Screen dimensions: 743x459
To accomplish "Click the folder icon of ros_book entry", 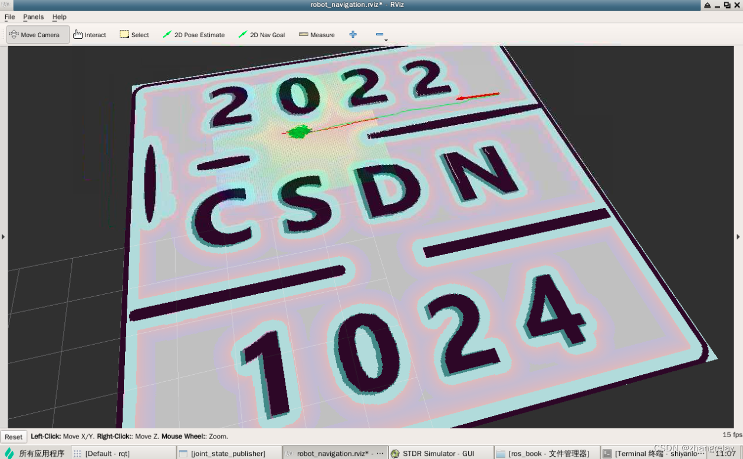I will click(x=501, y=453).
